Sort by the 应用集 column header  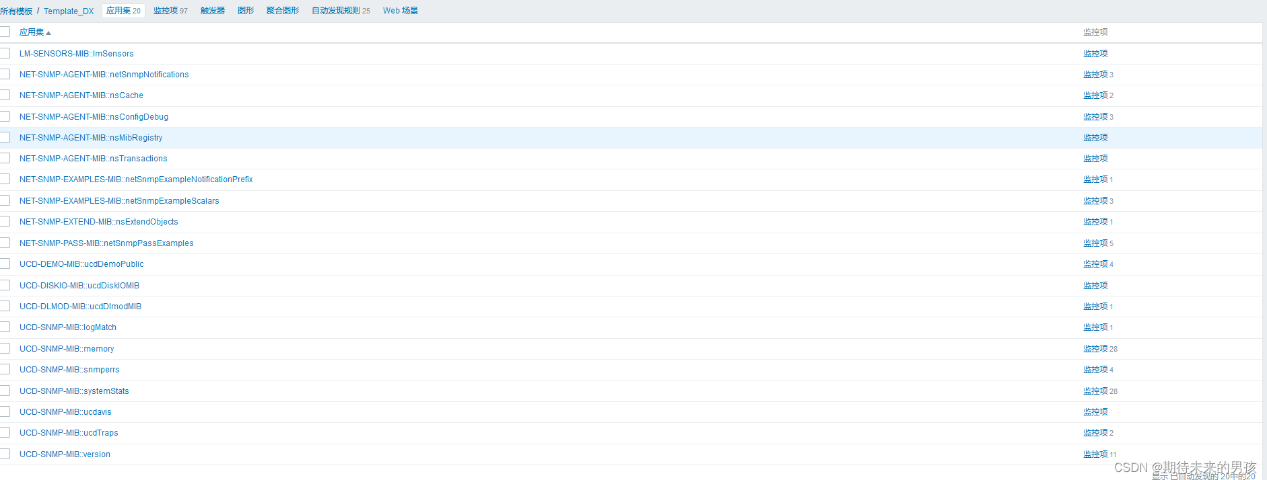point(35,32)
